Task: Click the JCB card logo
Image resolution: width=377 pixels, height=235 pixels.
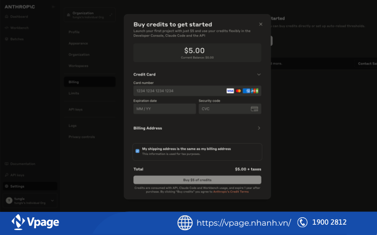Action: (x=255, y=91)
